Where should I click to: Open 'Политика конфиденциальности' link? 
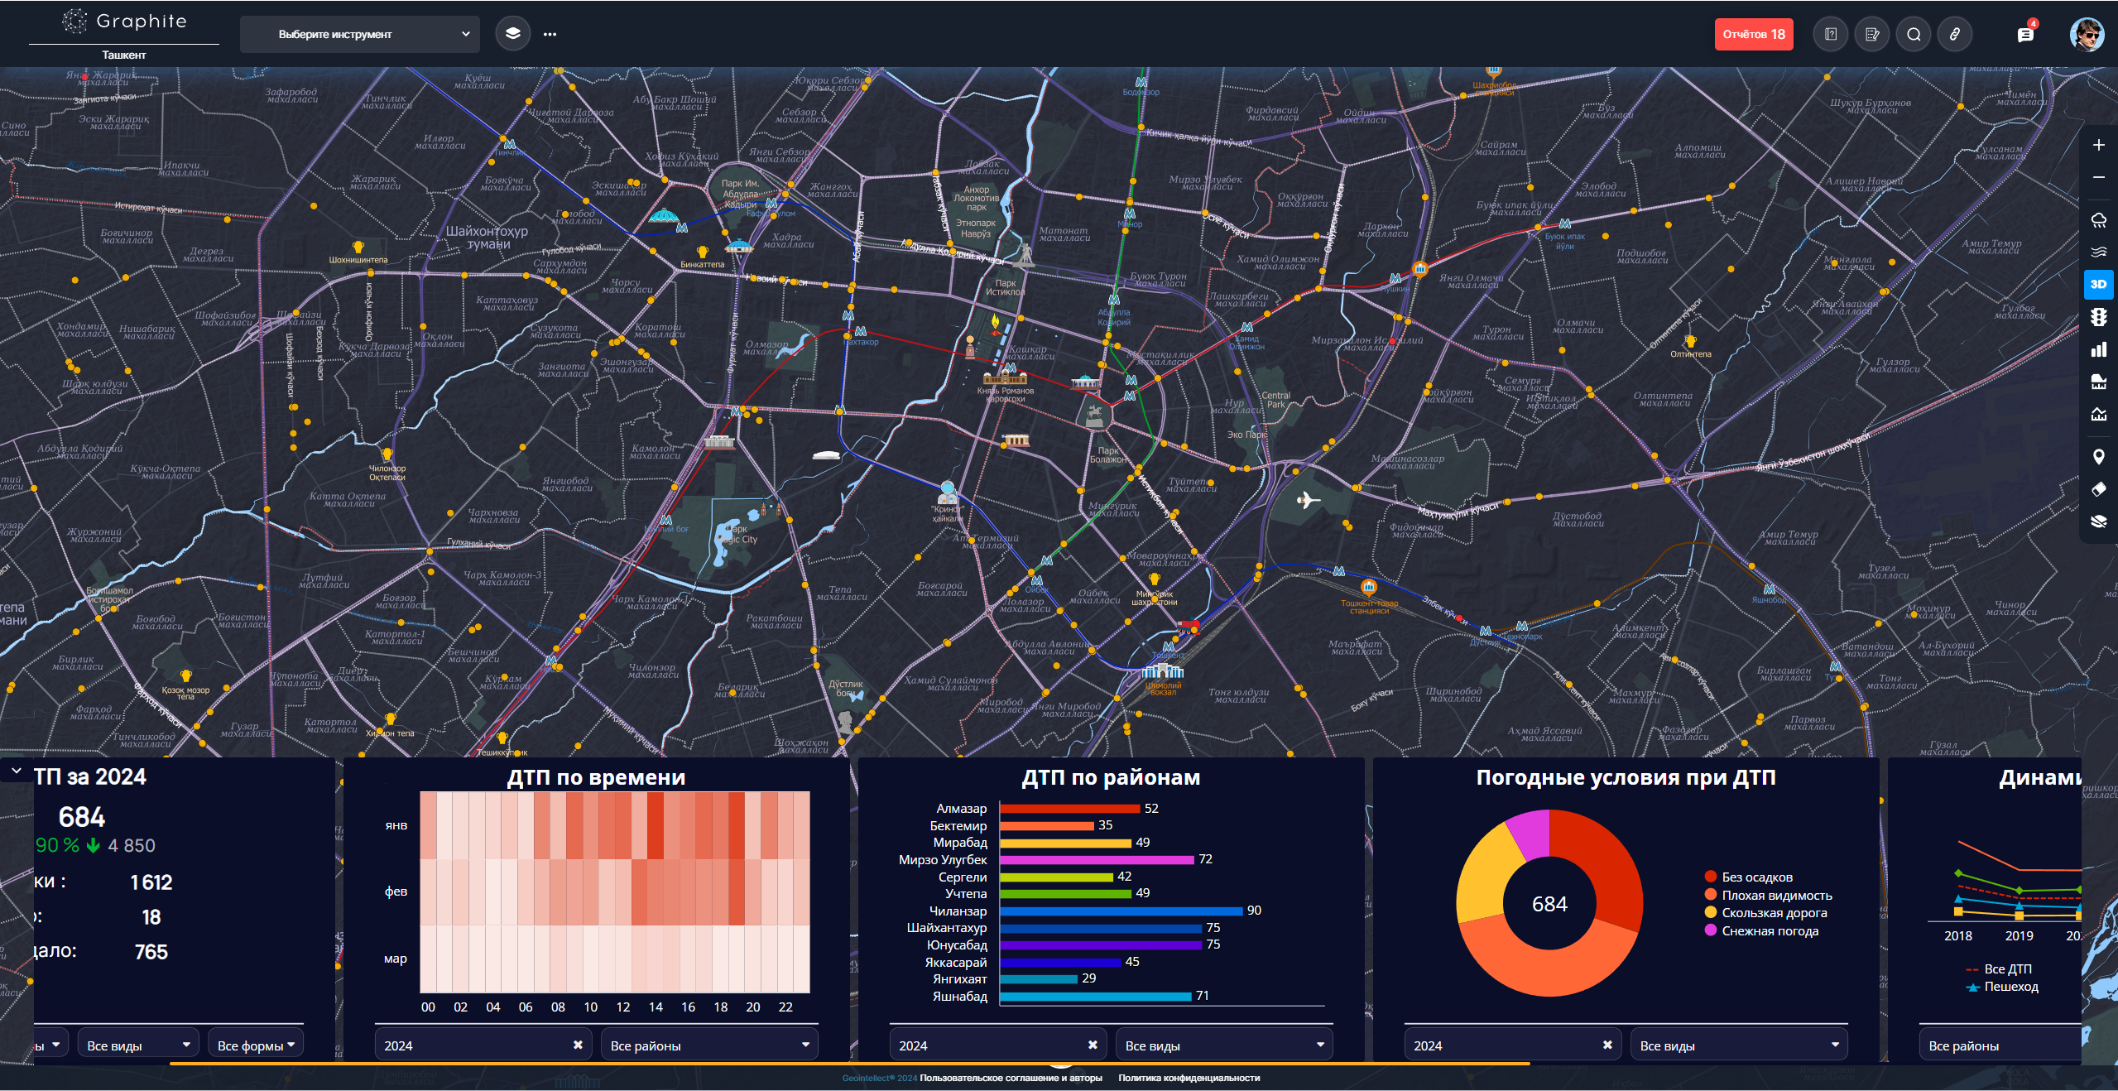pyautogui.click(x=1189, y=1078)
